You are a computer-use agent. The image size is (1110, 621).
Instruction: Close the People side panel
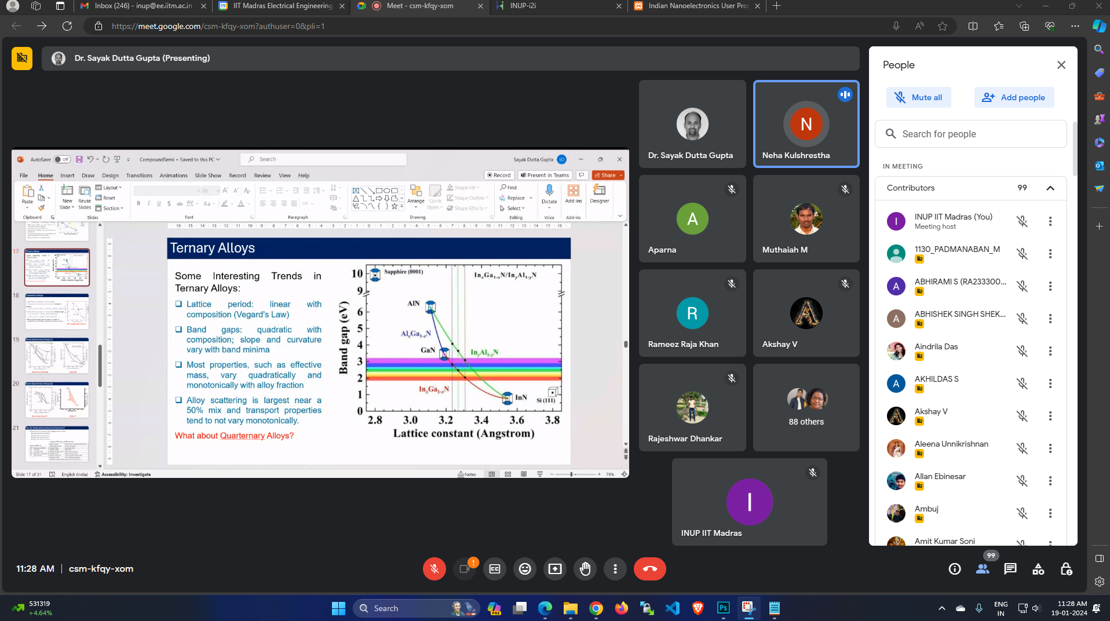pyautogui.click(x=1061, y=65)
